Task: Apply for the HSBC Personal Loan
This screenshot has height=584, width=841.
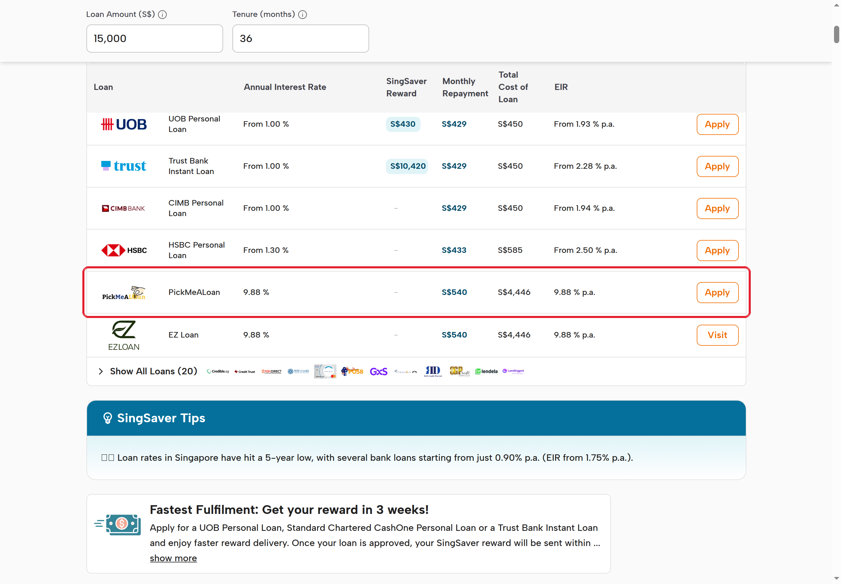Action: 717,251
